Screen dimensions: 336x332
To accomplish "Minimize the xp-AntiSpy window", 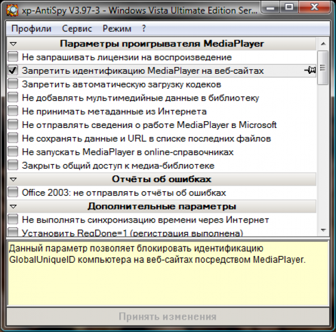I will click(x=270, y=8).
